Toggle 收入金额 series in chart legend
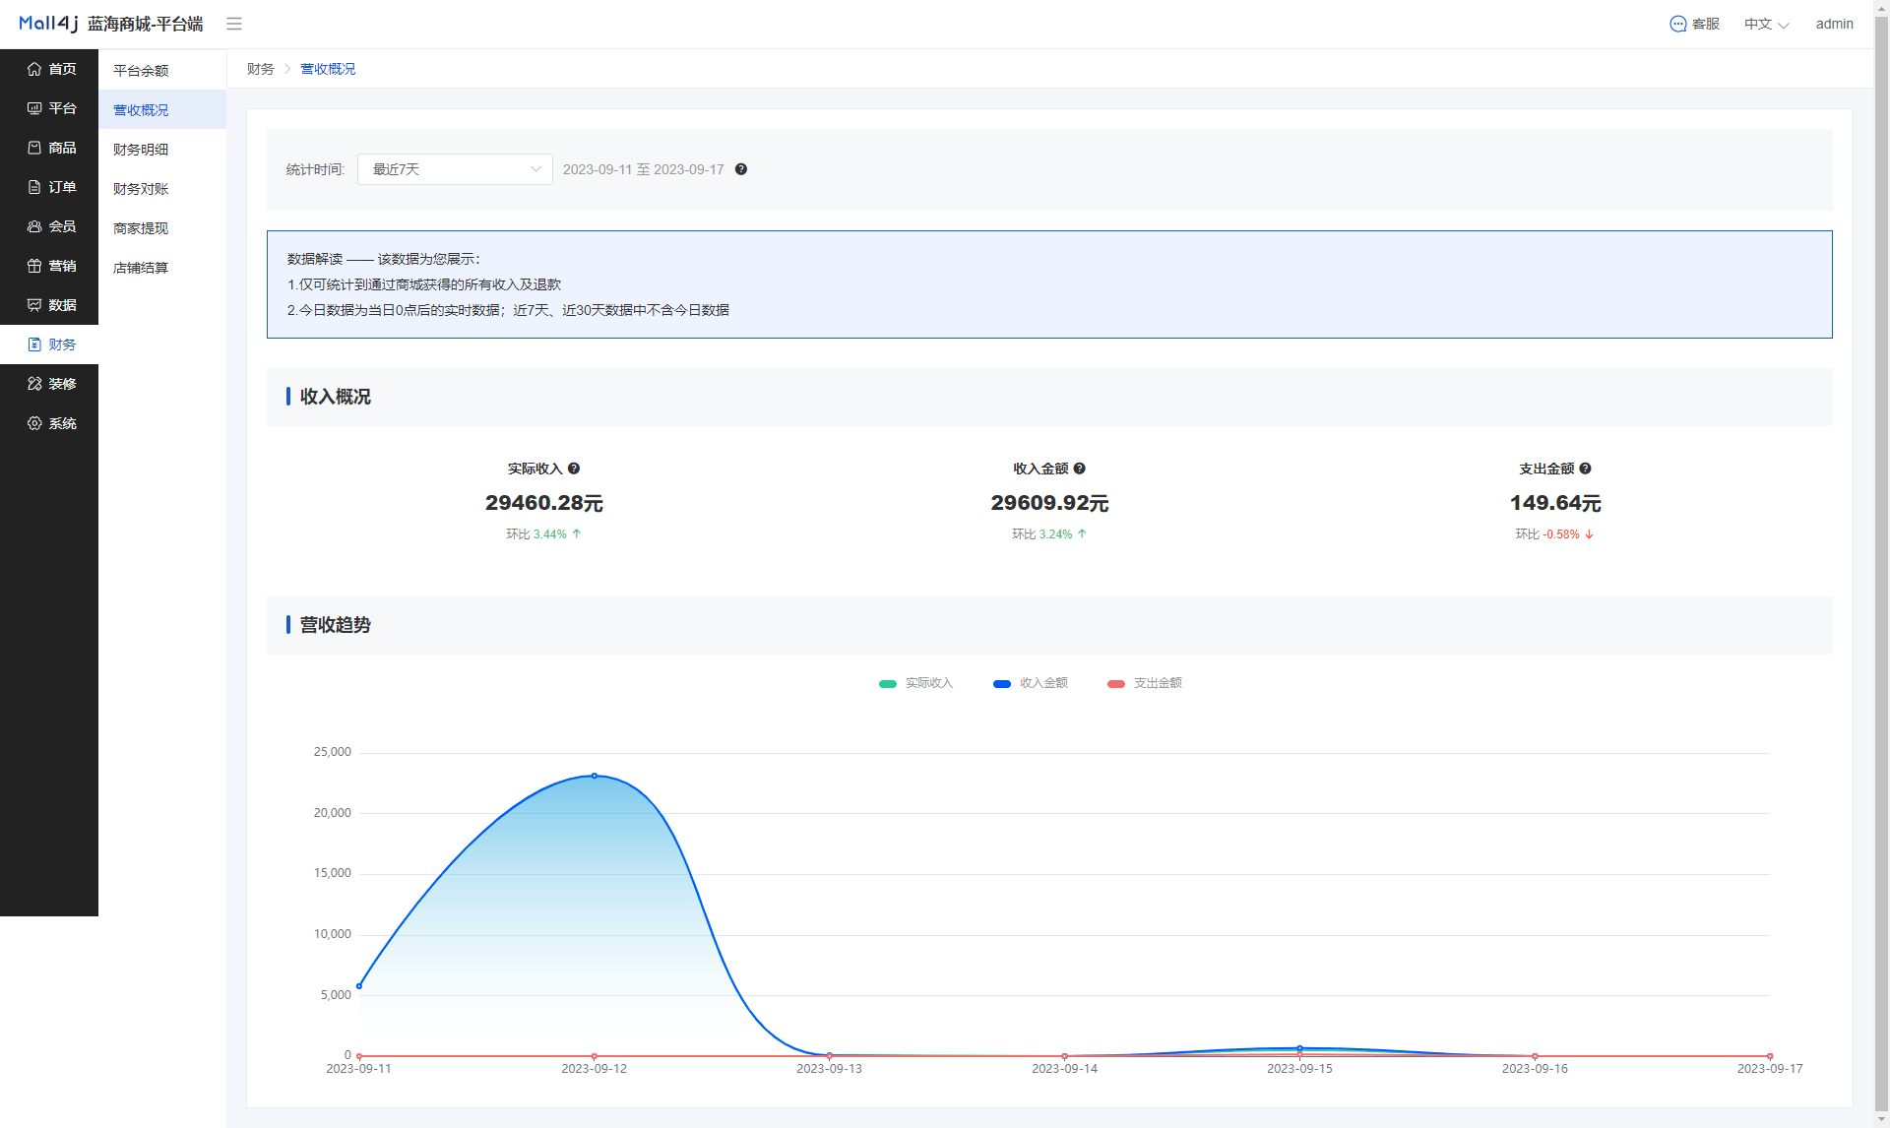This screenshot has width=1890, height=1128. [x=1030, y=683]
